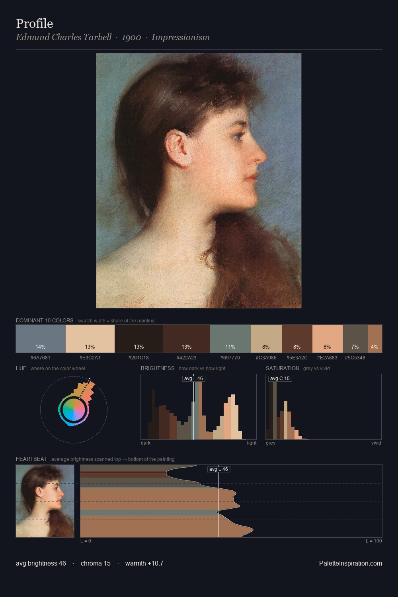Image resolution: width=398 pixels, height=597 pixels.
Task: Click the hue color wheel chart
Action: (x=74, y=410)
